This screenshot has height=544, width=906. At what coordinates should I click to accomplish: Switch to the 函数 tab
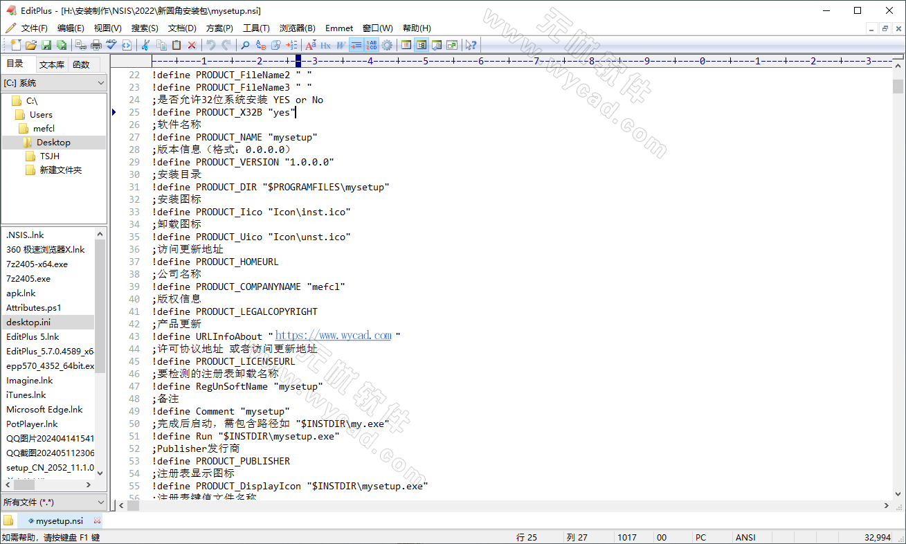point(81,64)
